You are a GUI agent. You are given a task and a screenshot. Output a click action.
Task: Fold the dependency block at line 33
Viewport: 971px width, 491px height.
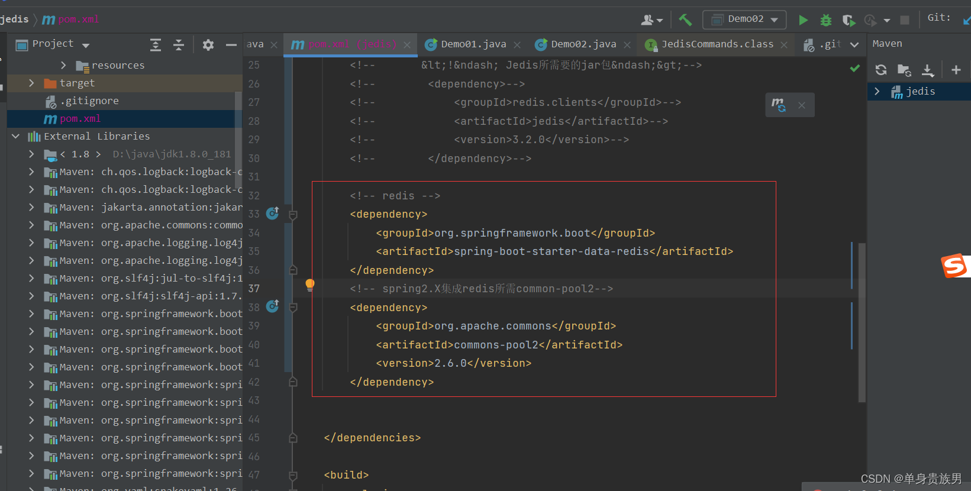(293, 215)
